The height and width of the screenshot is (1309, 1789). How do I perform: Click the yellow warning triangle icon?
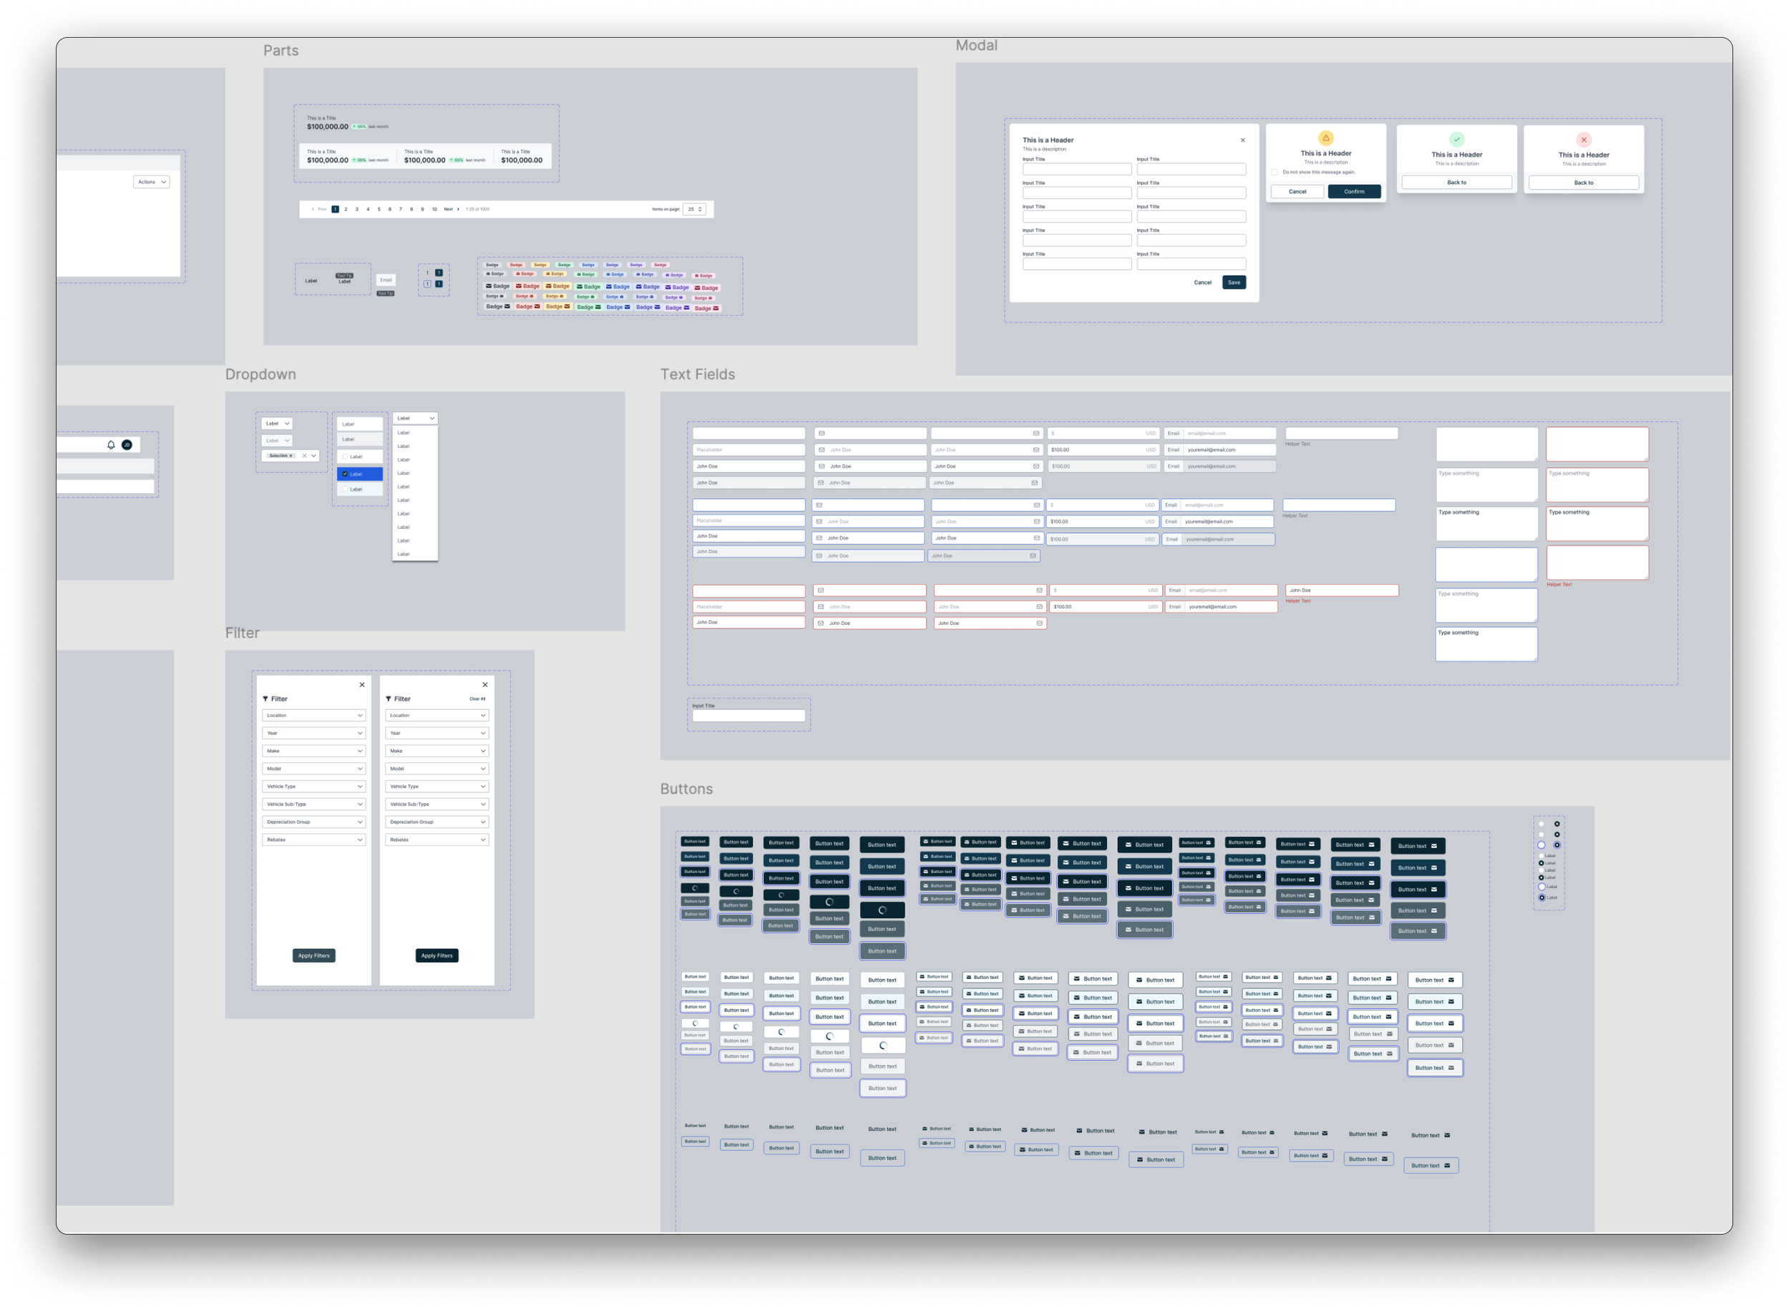(1325, 138)
